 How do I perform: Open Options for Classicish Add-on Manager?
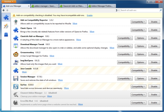point(140,38)
